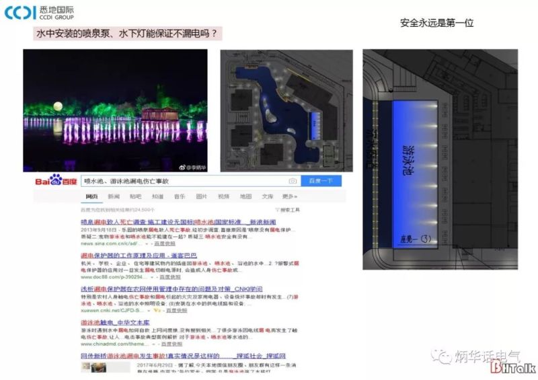Screen dimensions: 538x380
Task: Open 百度快照 for the news.sina.com.cn result
Action: pyautogui.click(x=165, y=243)
